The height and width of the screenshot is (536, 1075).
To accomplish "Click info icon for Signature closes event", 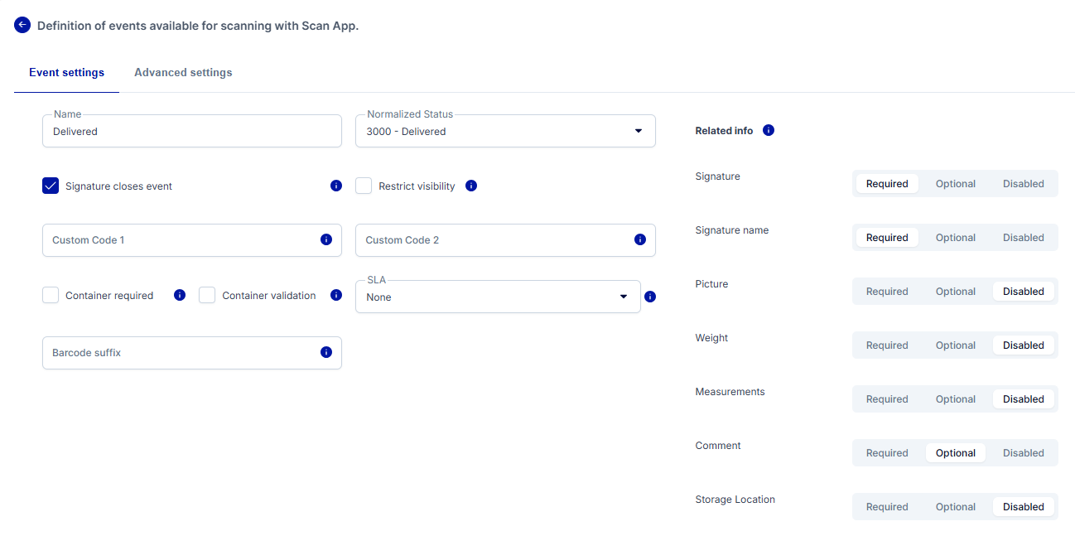I will [336, 186].
